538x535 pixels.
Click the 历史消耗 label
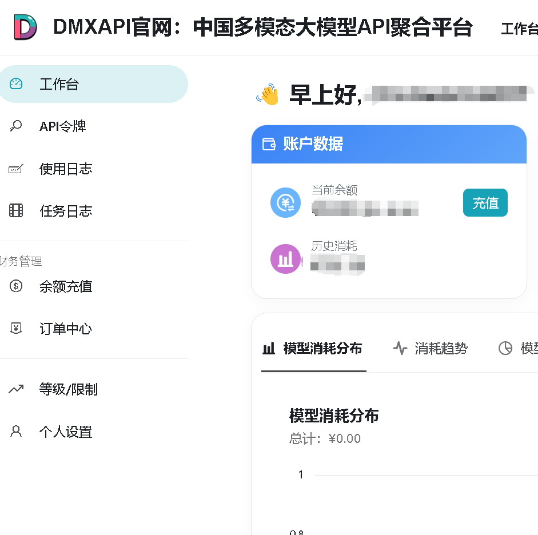[x=334, y=246]
